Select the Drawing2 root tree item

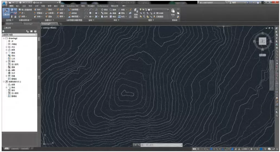pyautogui.click(x=13, y=38)
